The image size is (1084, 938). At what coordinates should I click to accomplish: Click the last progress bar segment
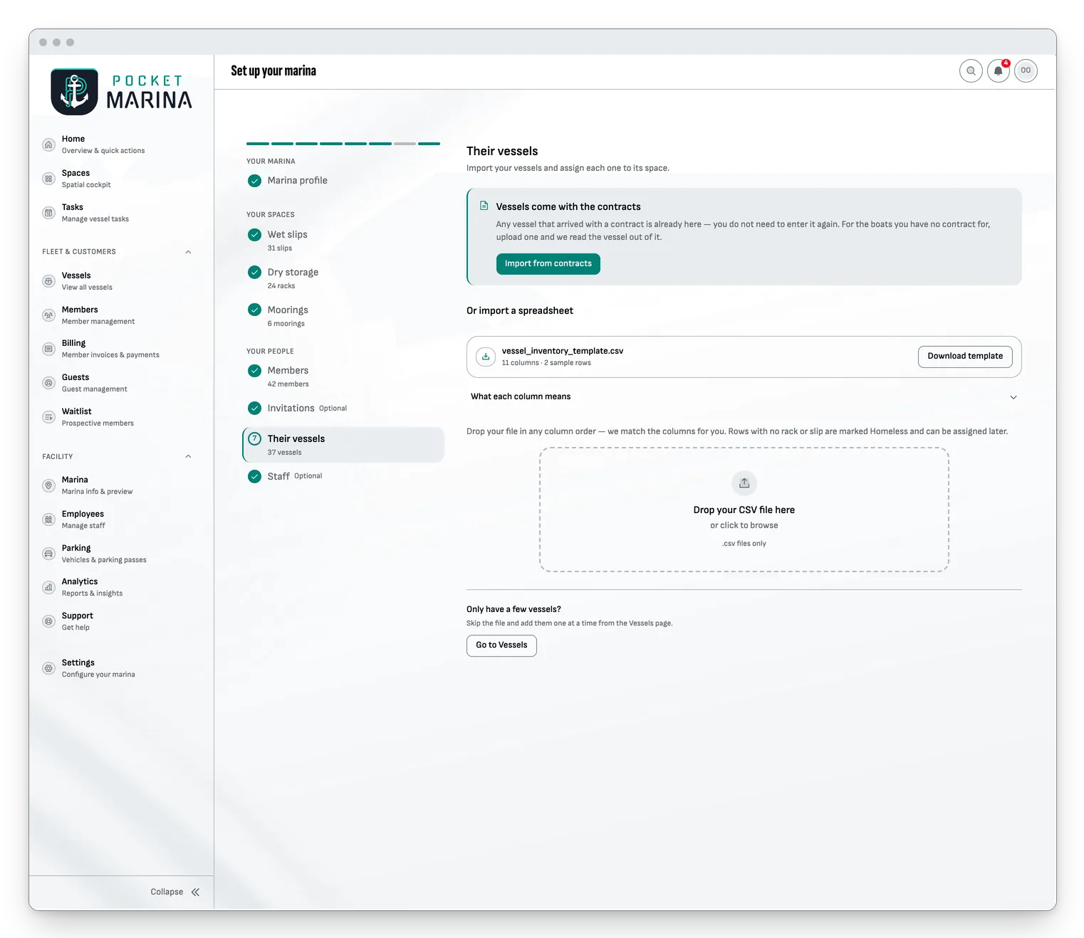(429, 144)
